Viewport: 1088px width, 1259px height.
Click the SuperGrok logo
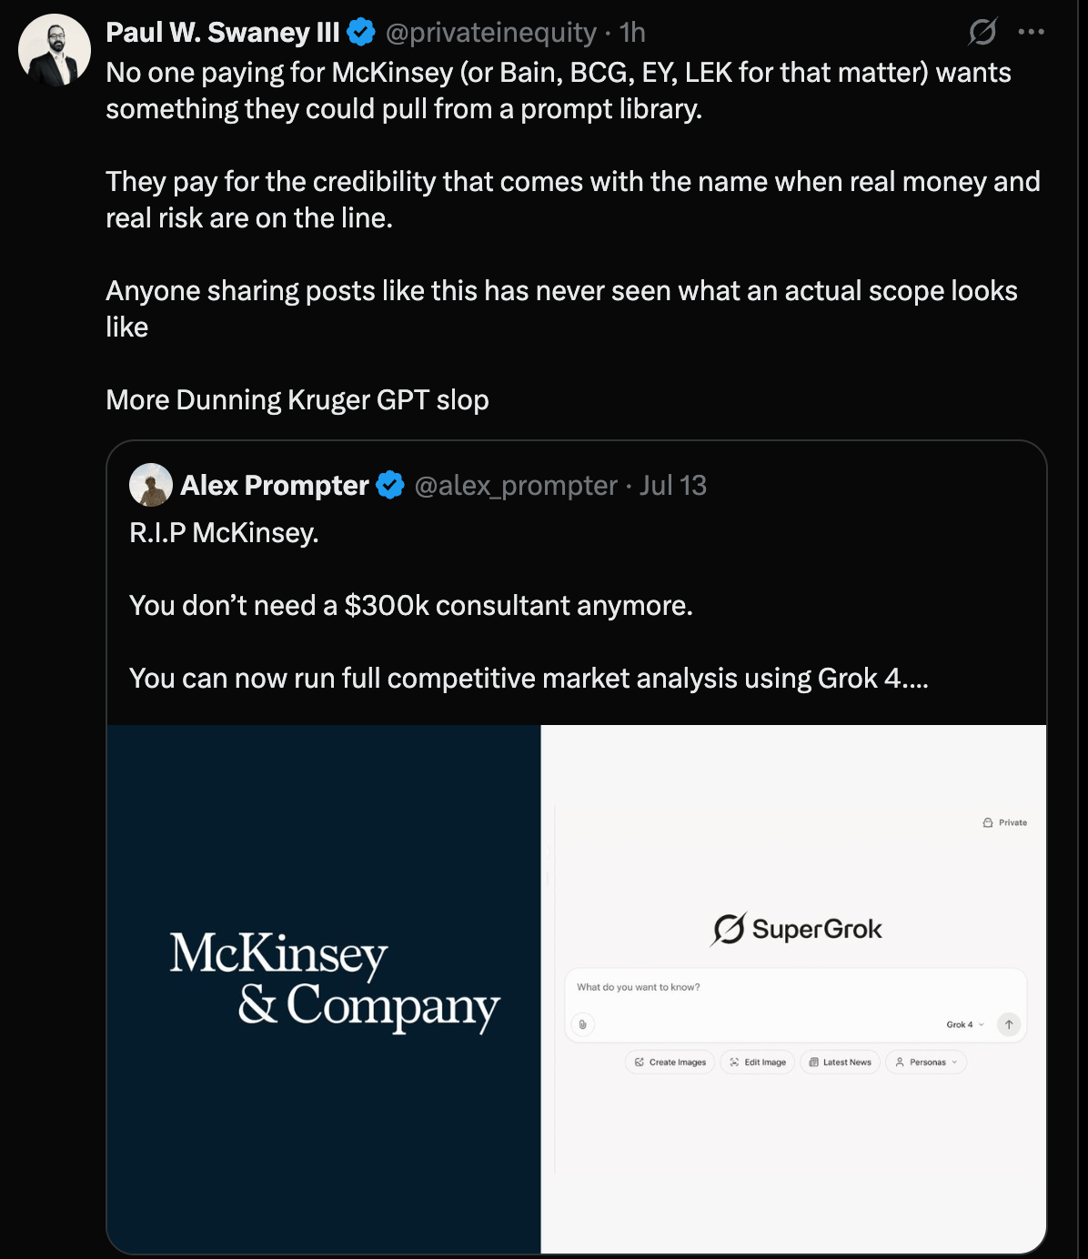(797, 929)
